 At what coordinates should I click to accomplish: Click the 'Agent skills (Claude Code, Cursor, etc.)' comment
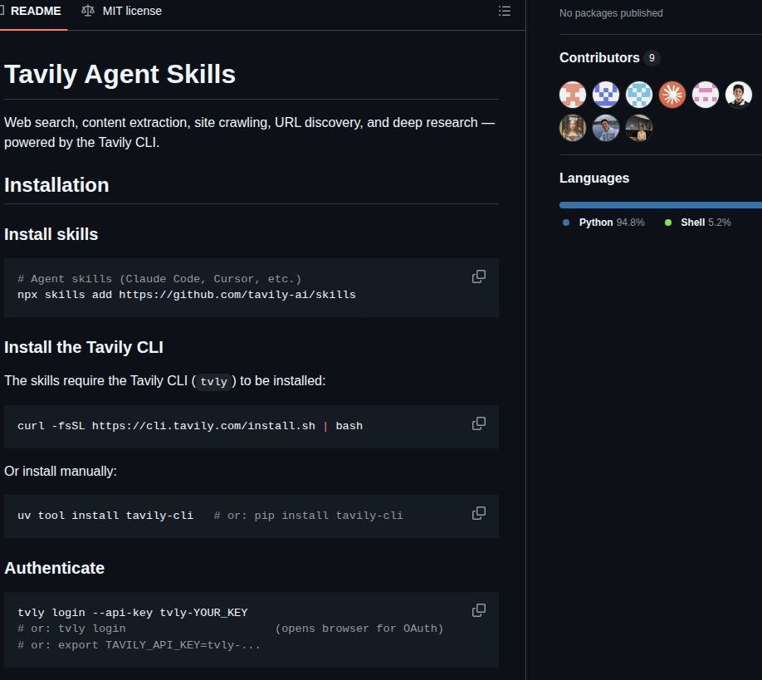(159, 279)
